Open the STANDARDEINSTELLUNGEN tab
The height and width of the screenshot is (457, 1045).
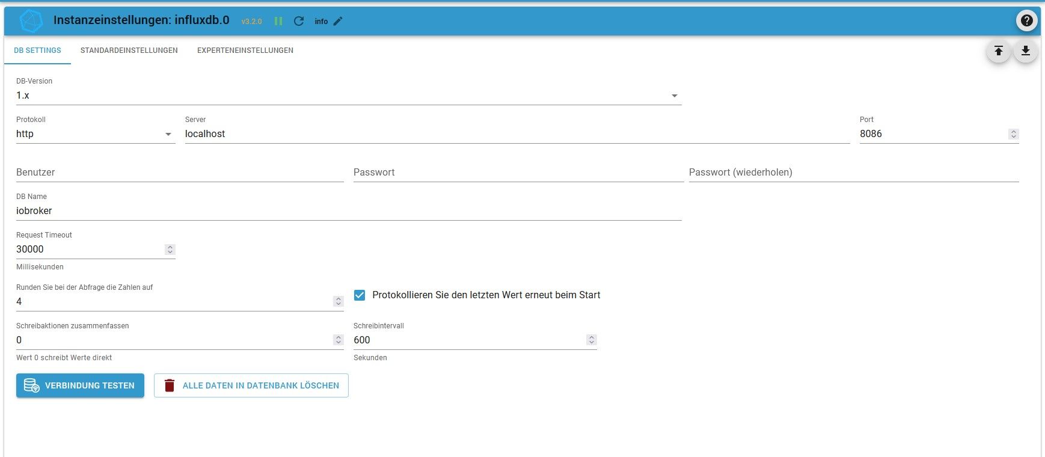pos(129,51)
